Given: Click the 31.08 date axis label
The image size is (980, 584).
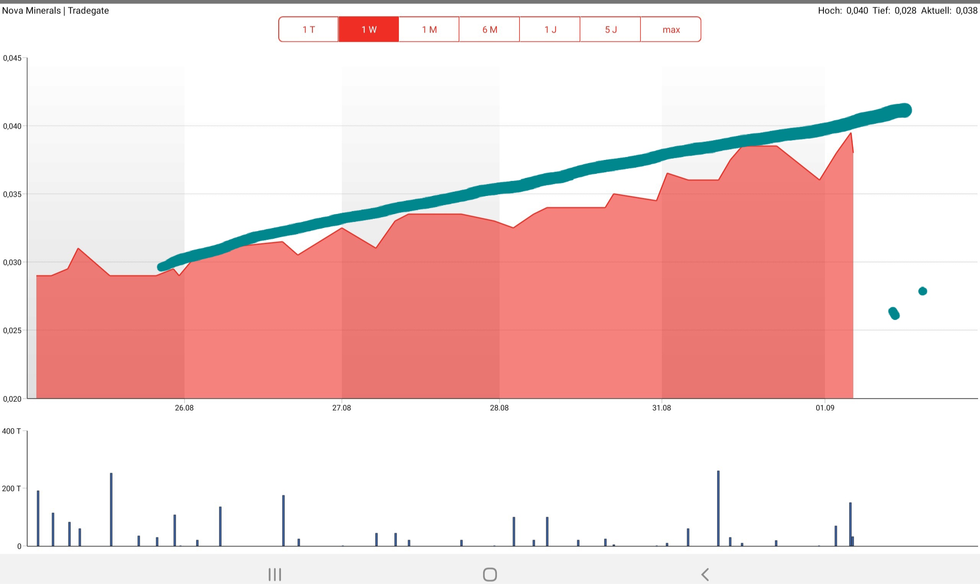Looking at the screenshot, I should tap(661, 408).
